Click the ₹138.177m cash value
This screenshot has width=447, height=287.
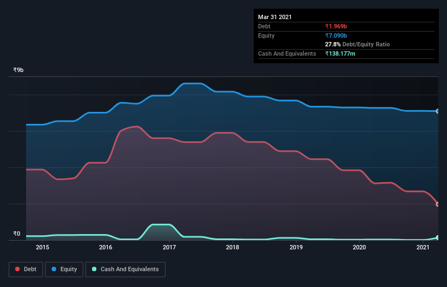[340, 53]
